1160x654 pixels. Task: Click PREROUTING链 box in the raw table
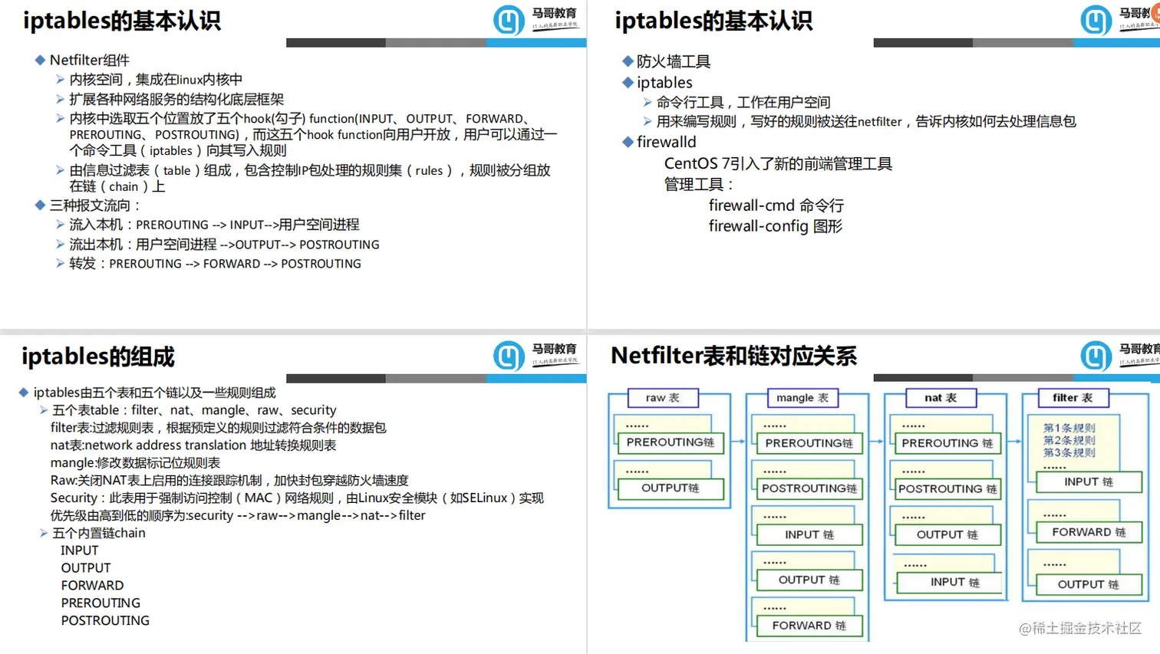click(x=671, y=442)
